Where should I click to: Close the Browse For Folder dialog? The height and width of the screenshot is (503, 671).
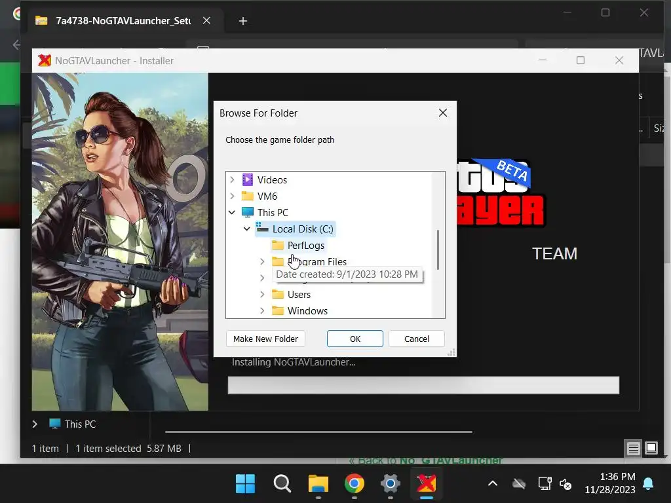tap(443, 113)
